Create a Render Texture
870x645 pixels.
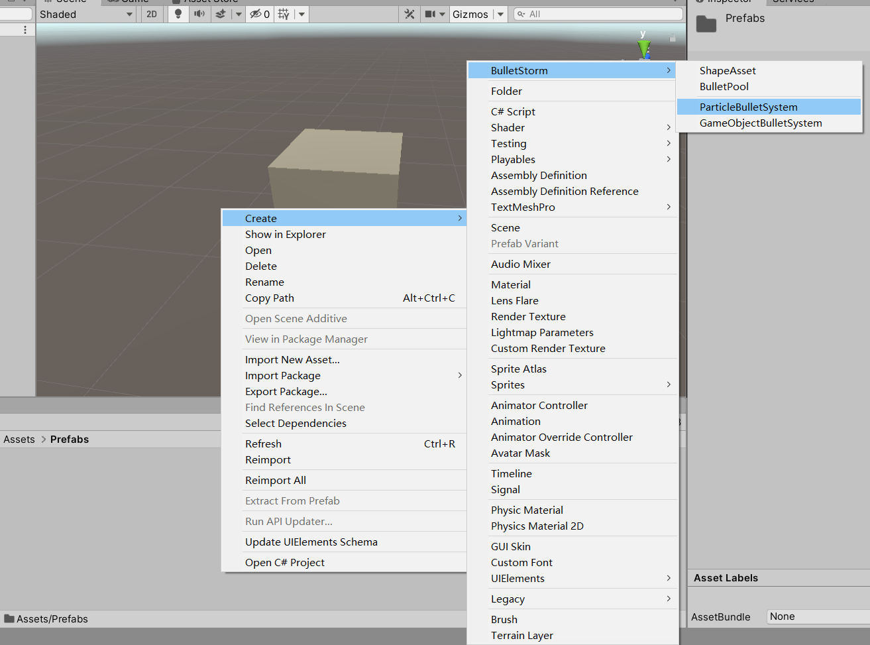(572, 316)
